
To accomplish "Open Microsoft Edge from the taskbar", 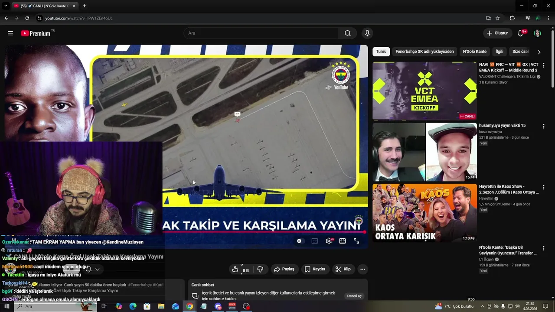I will click(133, 306).
